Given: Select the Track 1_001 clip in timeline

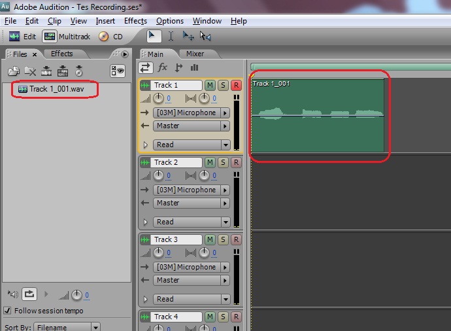Looking at the screenshot, I should [318, 115].
